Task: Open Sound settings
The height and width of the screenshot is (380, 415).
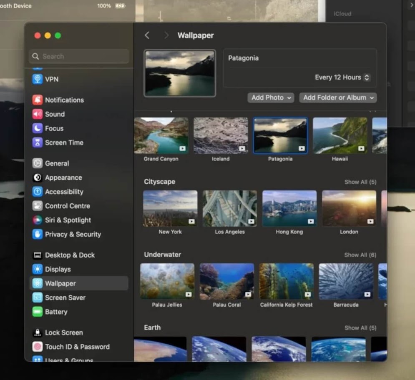Action: [54, 114]
